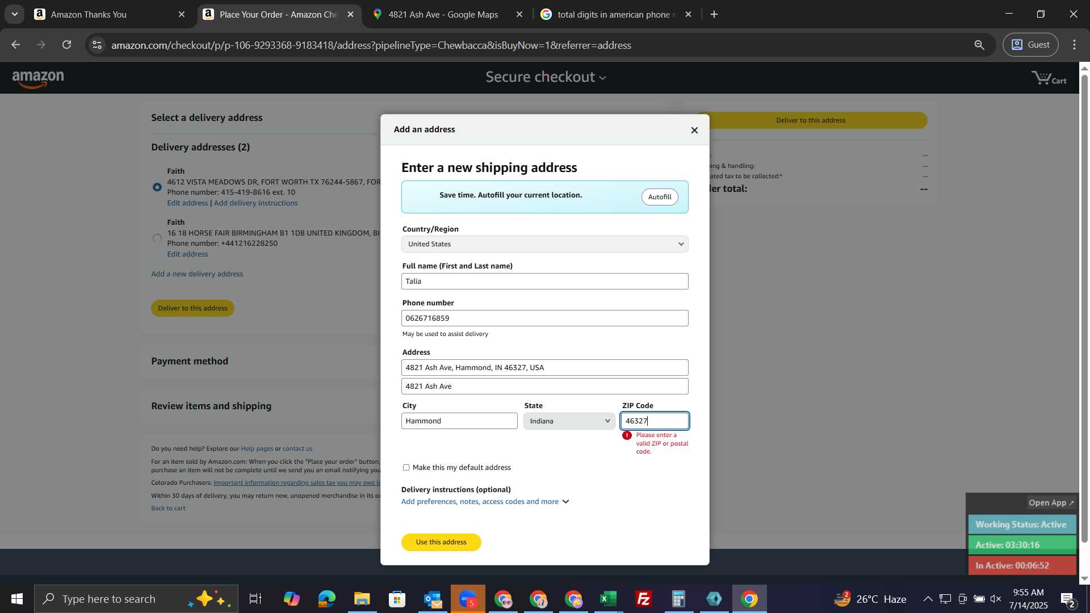This screenshot has width=1090, height=613.
Task: Select the Fort Worth TX address radio button
Action: click(x=157, y=187)
